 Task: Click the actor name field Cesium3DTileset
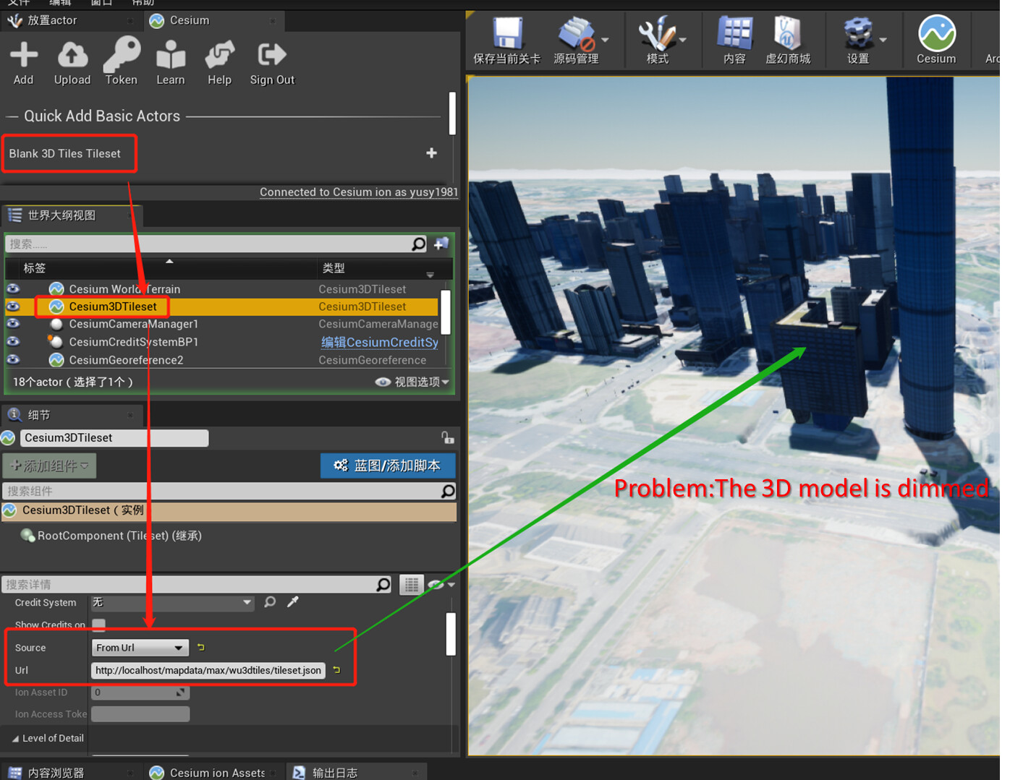point(114,437)
